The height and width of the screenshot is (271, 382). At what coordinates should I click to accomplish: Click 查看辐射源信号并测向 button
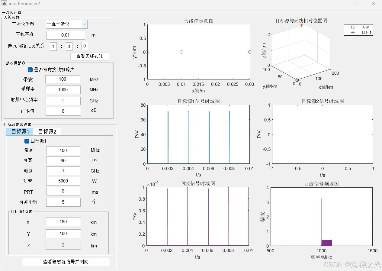(x=66, y=262)
